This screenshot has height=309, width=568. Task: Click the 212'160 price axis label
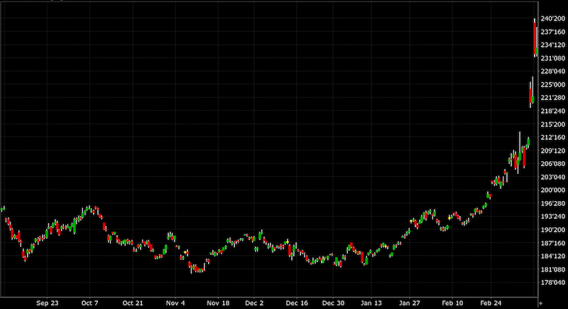[x=553, y=137]
